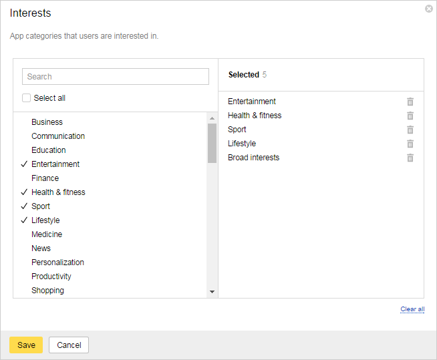Choose the Finance category
The height and width of the screenshot is (360, 437).
(x=45, y=178)
